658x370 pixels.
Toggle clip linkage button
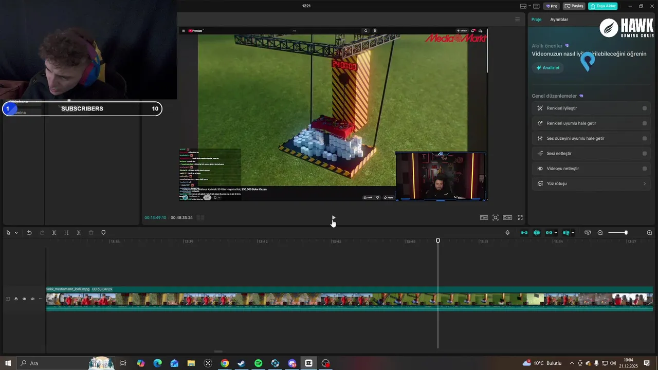coord(549,233)
